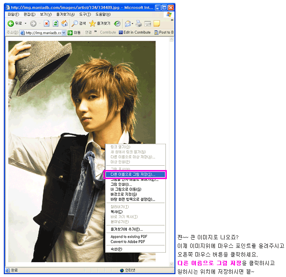Open Search (검색) from the toolbar

click(79, 23)
